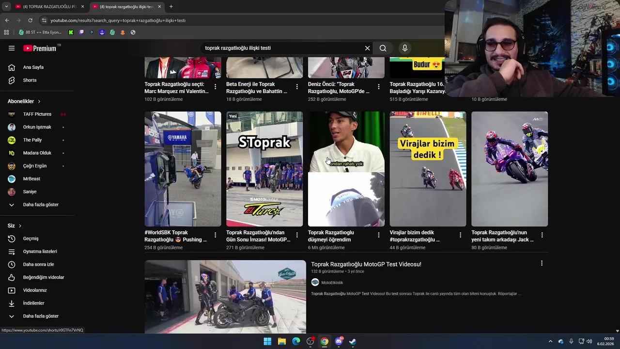Open options for yeni takım arkadaşı short
Viewport: 620px width, 349px height.
542,235
